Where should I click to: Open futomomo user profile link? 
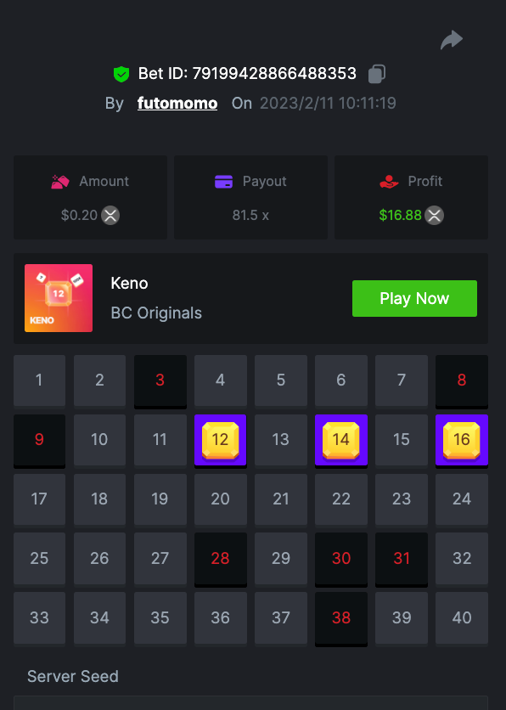click(177, 104)
